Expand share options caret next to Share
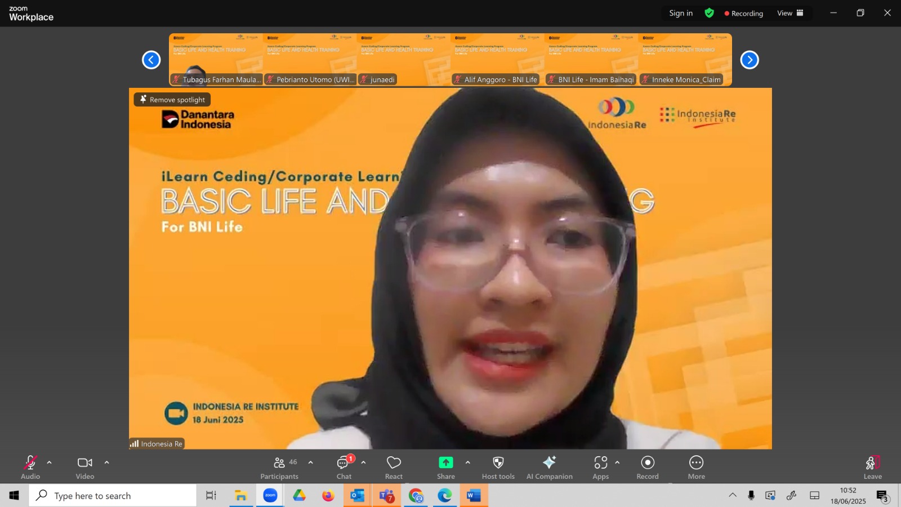Screen dimensions: 901x507 point(467,462)
